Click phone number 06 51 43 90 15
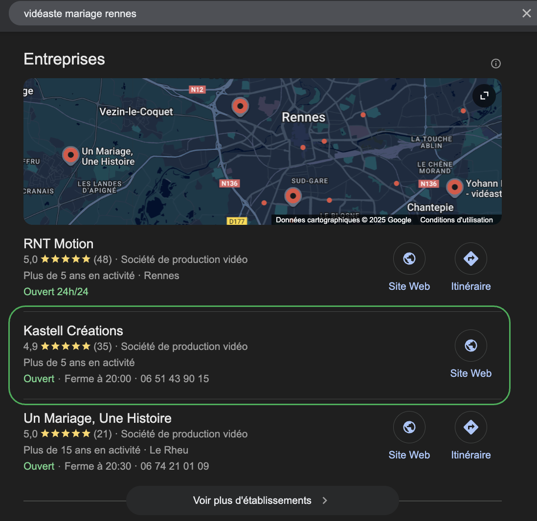Image resolution: width=537 pixels, height=521 pixels. (x=174, y=379)
